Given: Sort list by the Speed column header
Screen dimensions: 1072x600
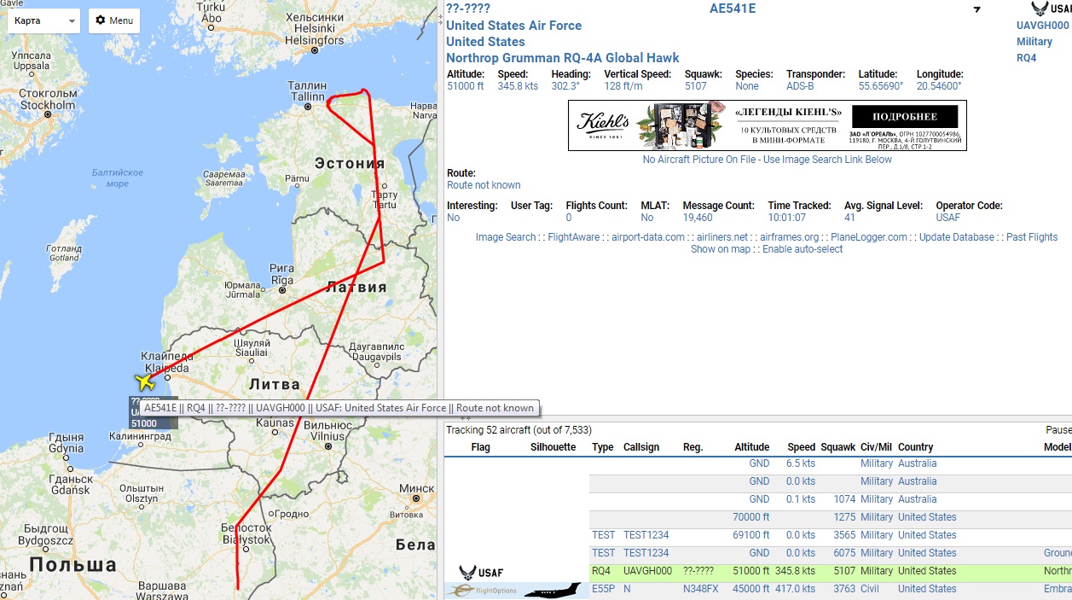Looking at the screenshot, I should tap(801, 447).
